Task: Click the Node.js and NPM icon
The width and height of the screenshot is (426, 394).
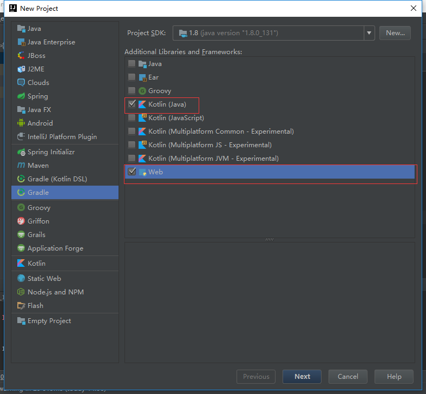Action: tap(21, 292)
